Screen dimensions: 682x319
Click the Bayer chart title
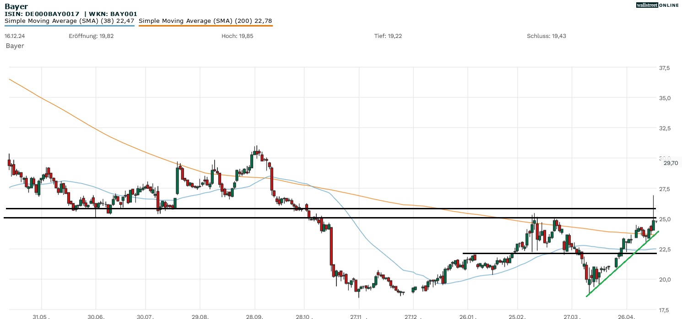point(16,6)
